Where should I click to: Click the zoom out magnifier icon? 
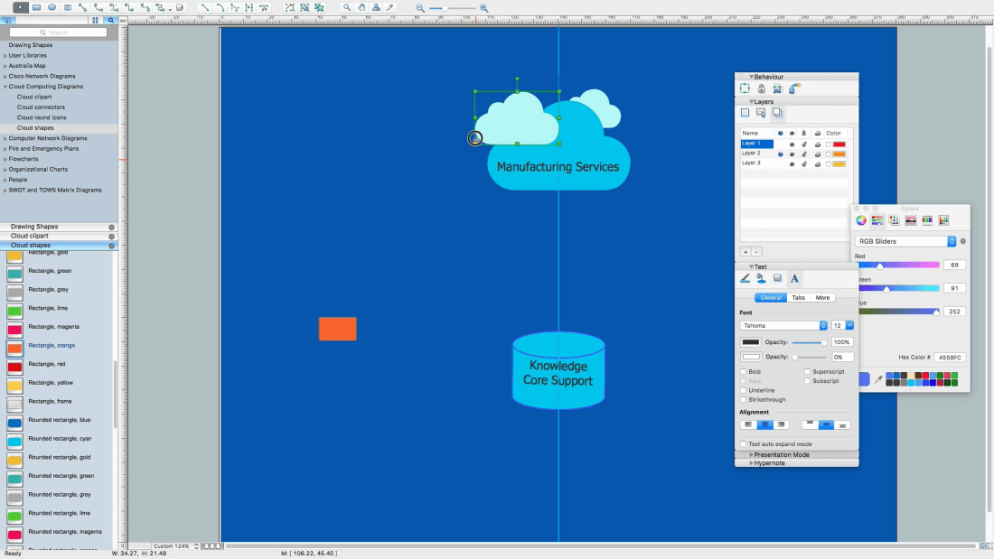click(420, 7)
